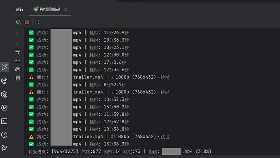This screenshot has height=158, width=280.
Task: Open the Git version control window
Action: (4, 148)
